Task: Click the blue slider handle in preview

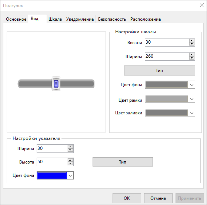Action: click(x=56, y=84)
